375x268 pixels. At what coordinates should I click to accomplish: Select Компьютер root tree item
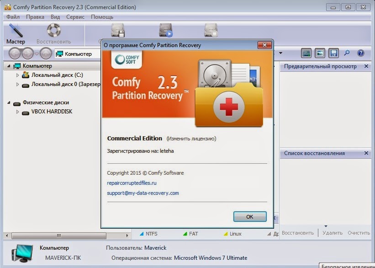(x=37, y=66)
